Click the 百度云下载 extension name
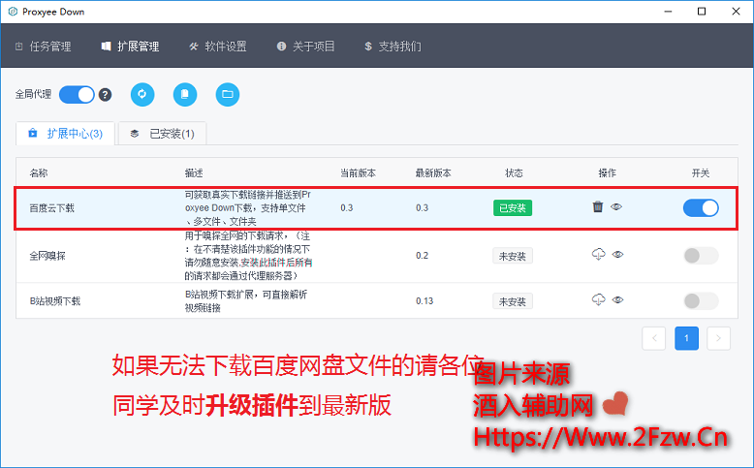 coord(52,207)
